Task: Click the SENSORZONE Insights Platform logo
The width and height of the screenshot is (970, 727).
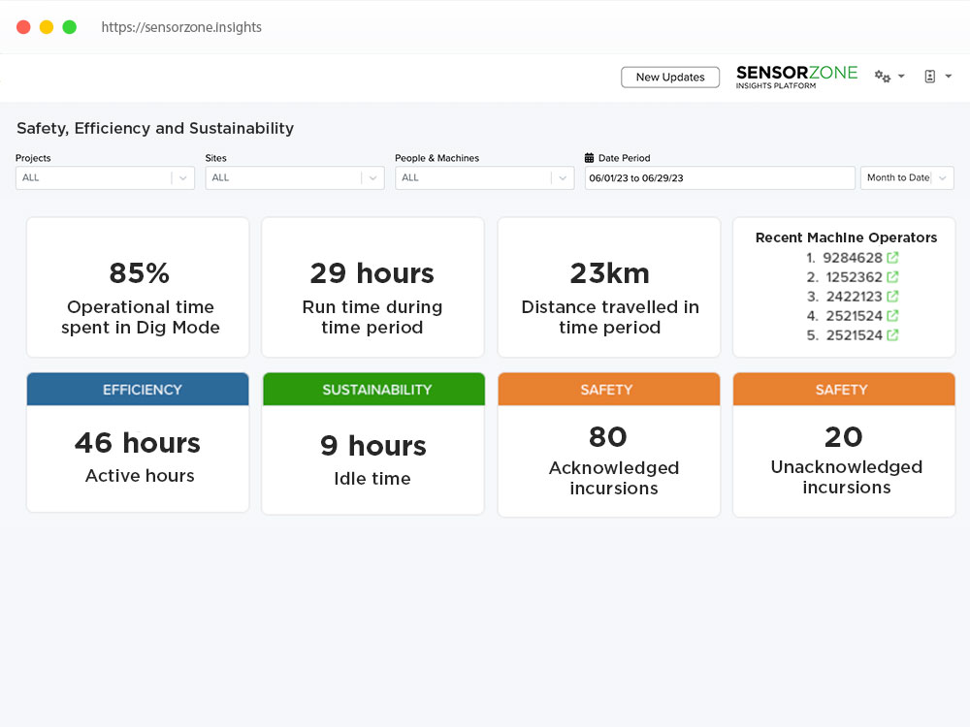Action: (x=796, y=77)
